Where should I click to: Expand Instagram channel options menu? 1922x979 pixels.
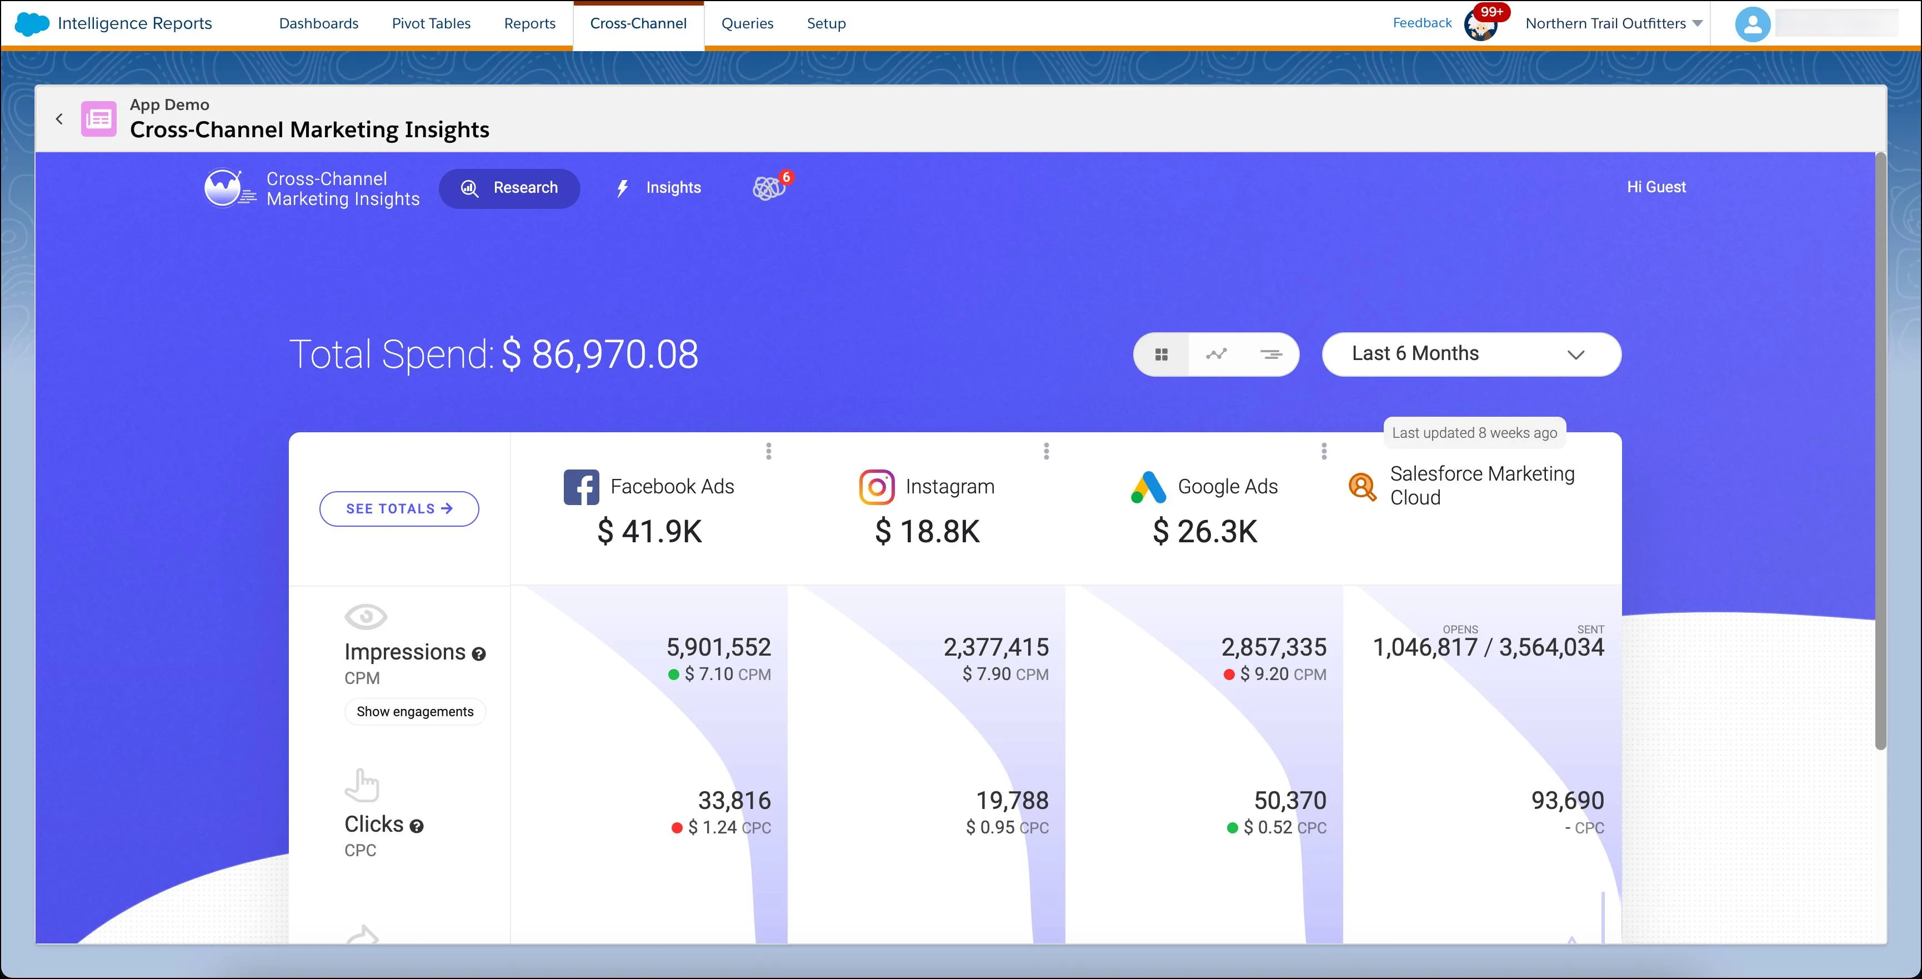(1046, 452)
